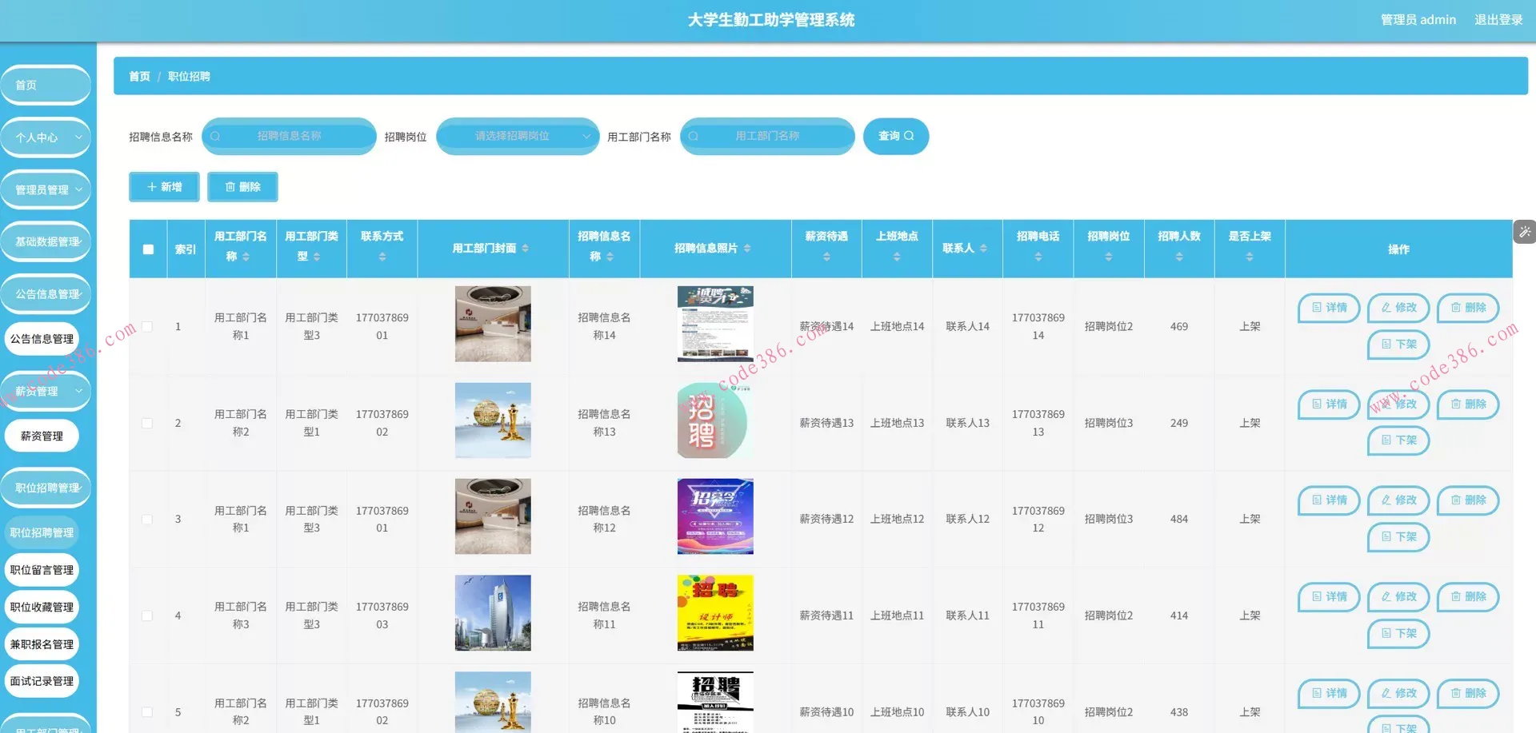Open 职位留言管理 in the sidebar
This screenshot has height=733, width=1536.
click(x=42, y=570)
